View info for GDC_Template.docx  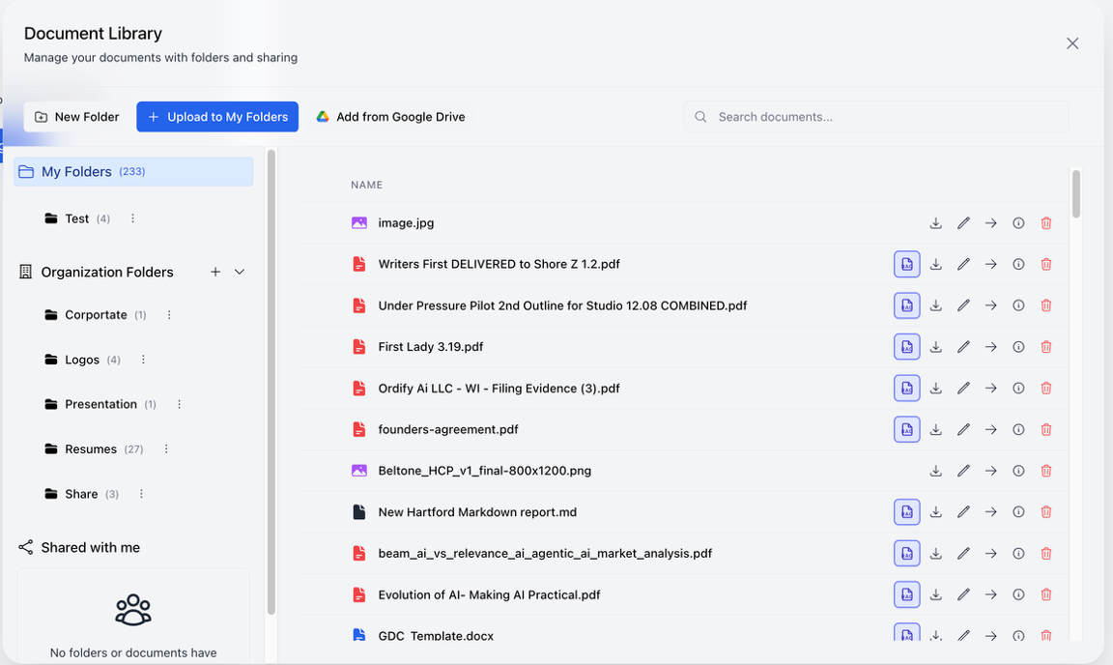point(1018,636)
